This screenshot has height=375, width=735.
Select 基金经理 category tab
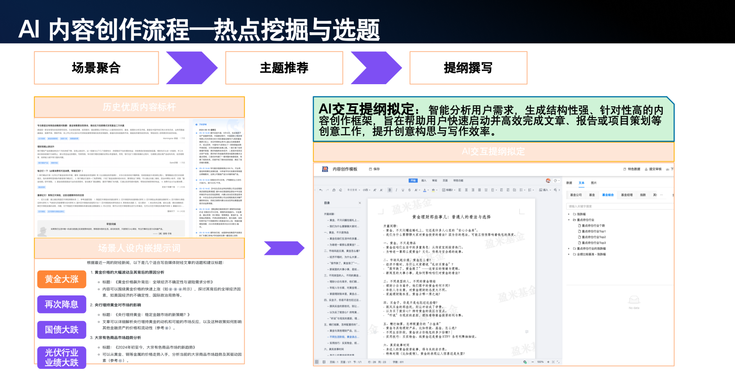627,195
